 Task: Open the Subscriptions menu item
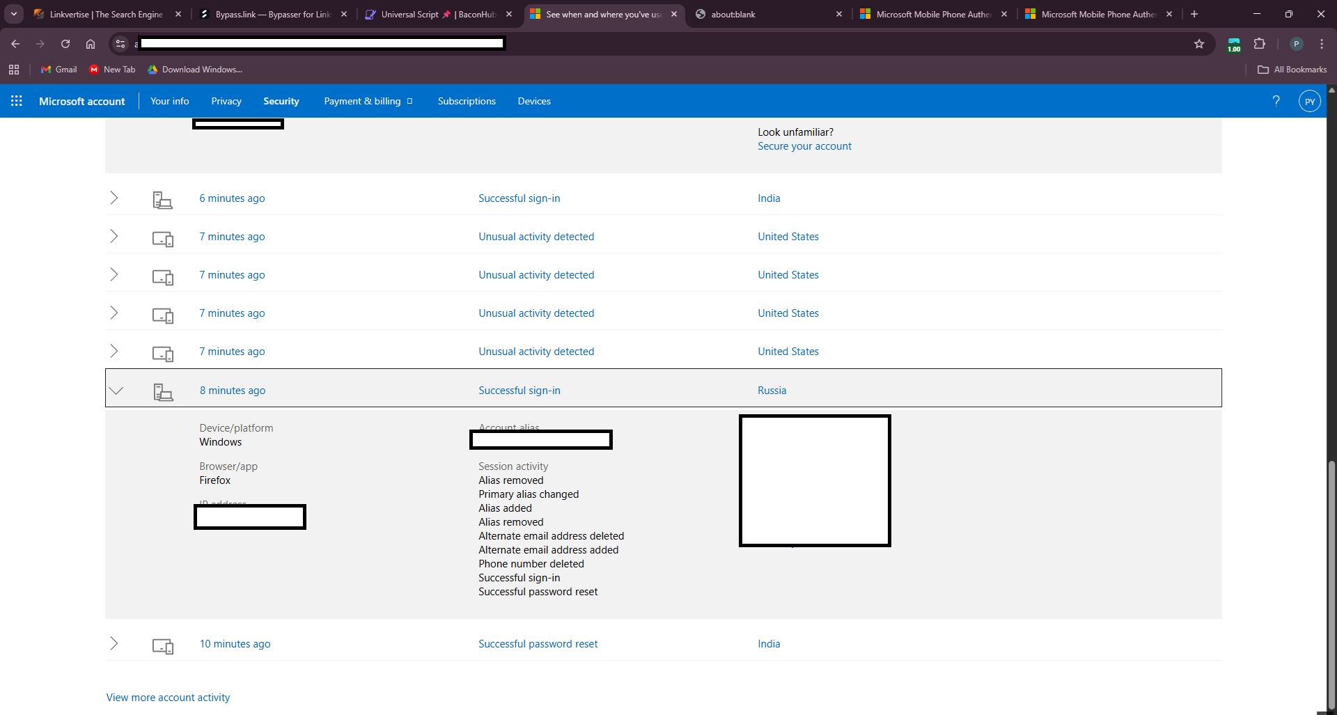[467, 102]
